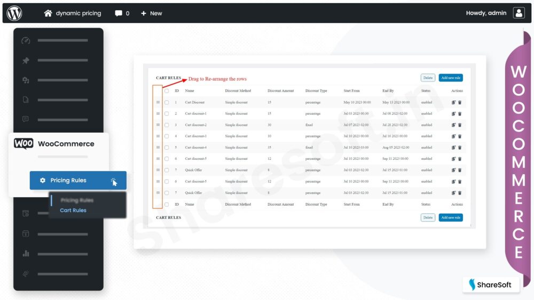Image resolution: width=534 pixels, height=300 pixels.
Task: Click the WordPress logo in the admin bar
Action: 14,13
